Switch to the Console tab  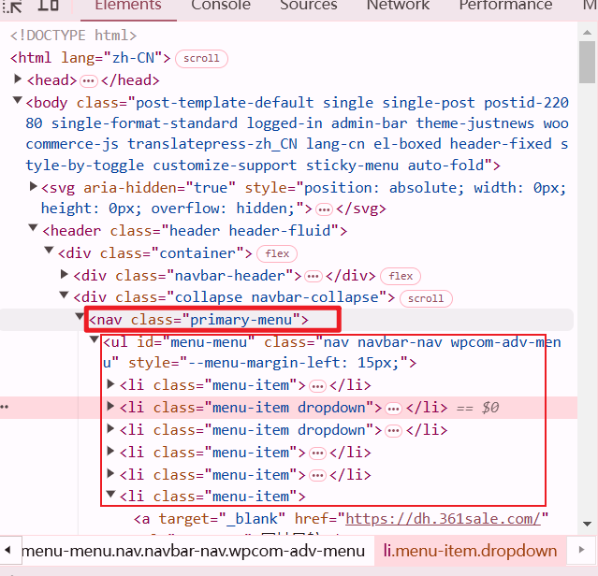point(220,6)
